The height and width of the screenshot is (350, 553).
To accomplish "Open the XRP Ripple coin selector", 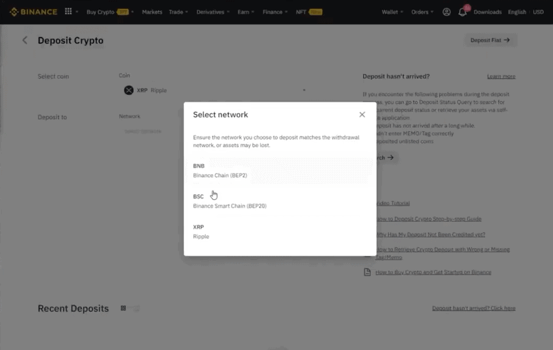I will 215,90.
